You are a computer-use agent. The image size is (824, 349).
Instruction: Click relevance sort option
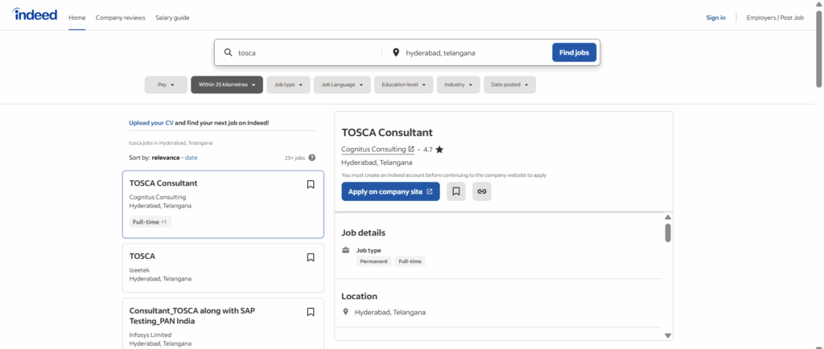(x=166, y=158)
